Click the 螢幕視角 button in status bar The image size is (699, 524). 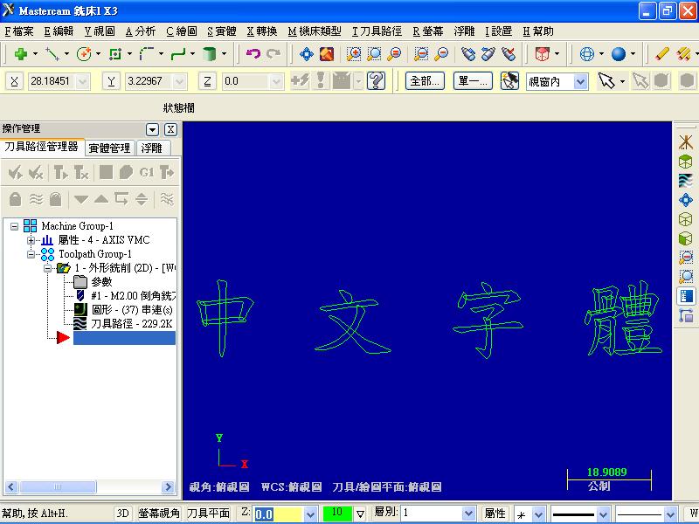click(159, 514)
